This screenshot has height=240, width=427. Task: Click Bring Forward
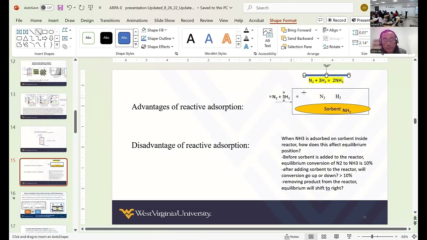click(296, 30)
